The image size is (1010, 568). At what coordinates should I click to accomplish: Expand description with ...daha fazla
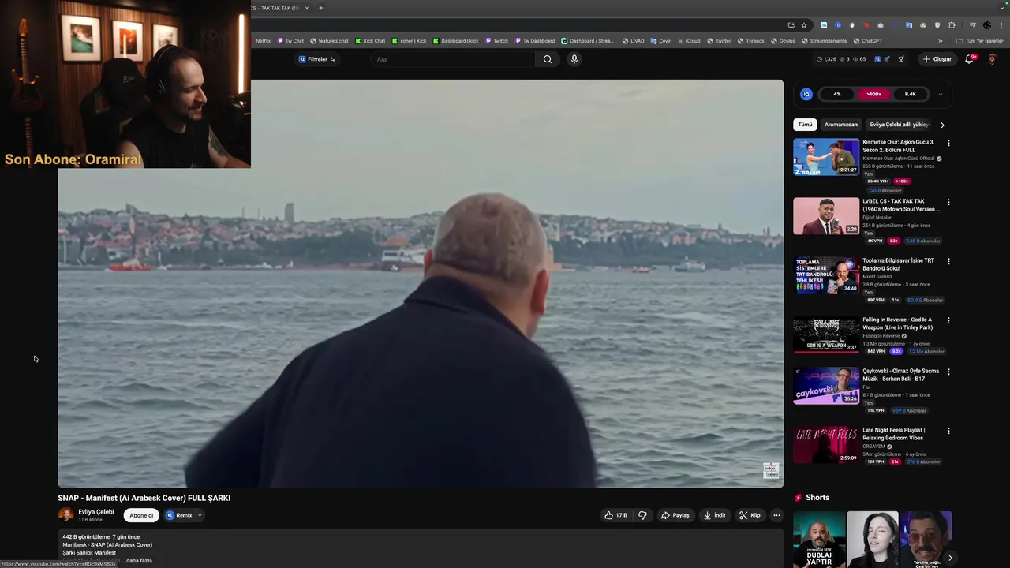point(137,560)
